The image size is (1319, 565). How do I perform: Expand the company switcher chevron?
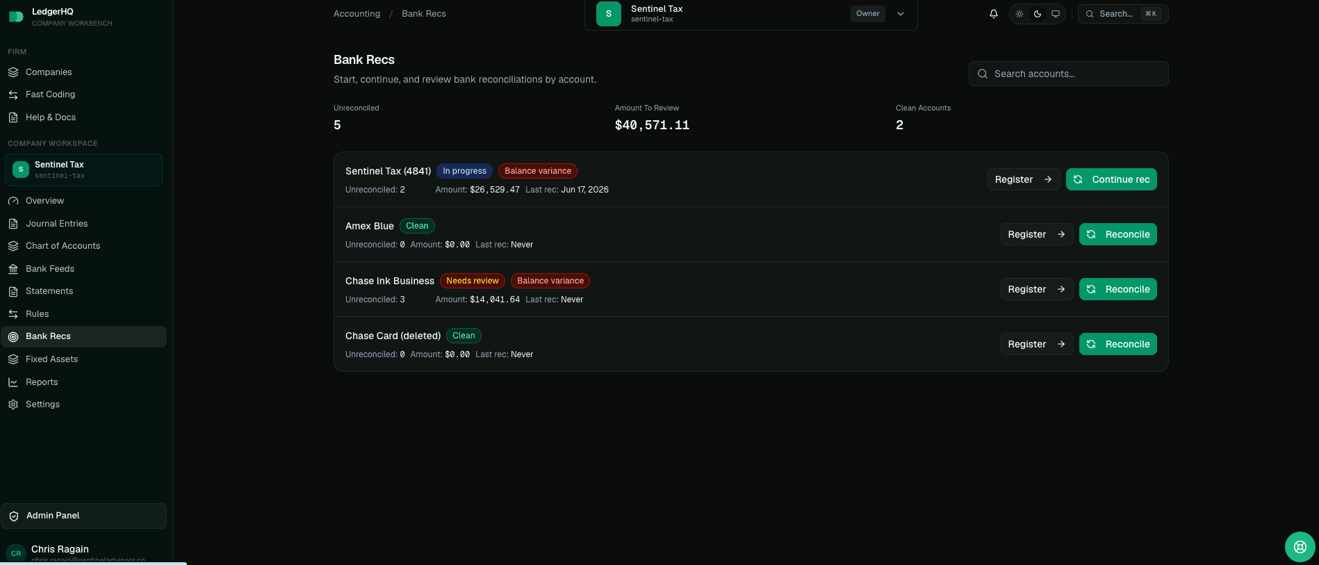point(901,14)
